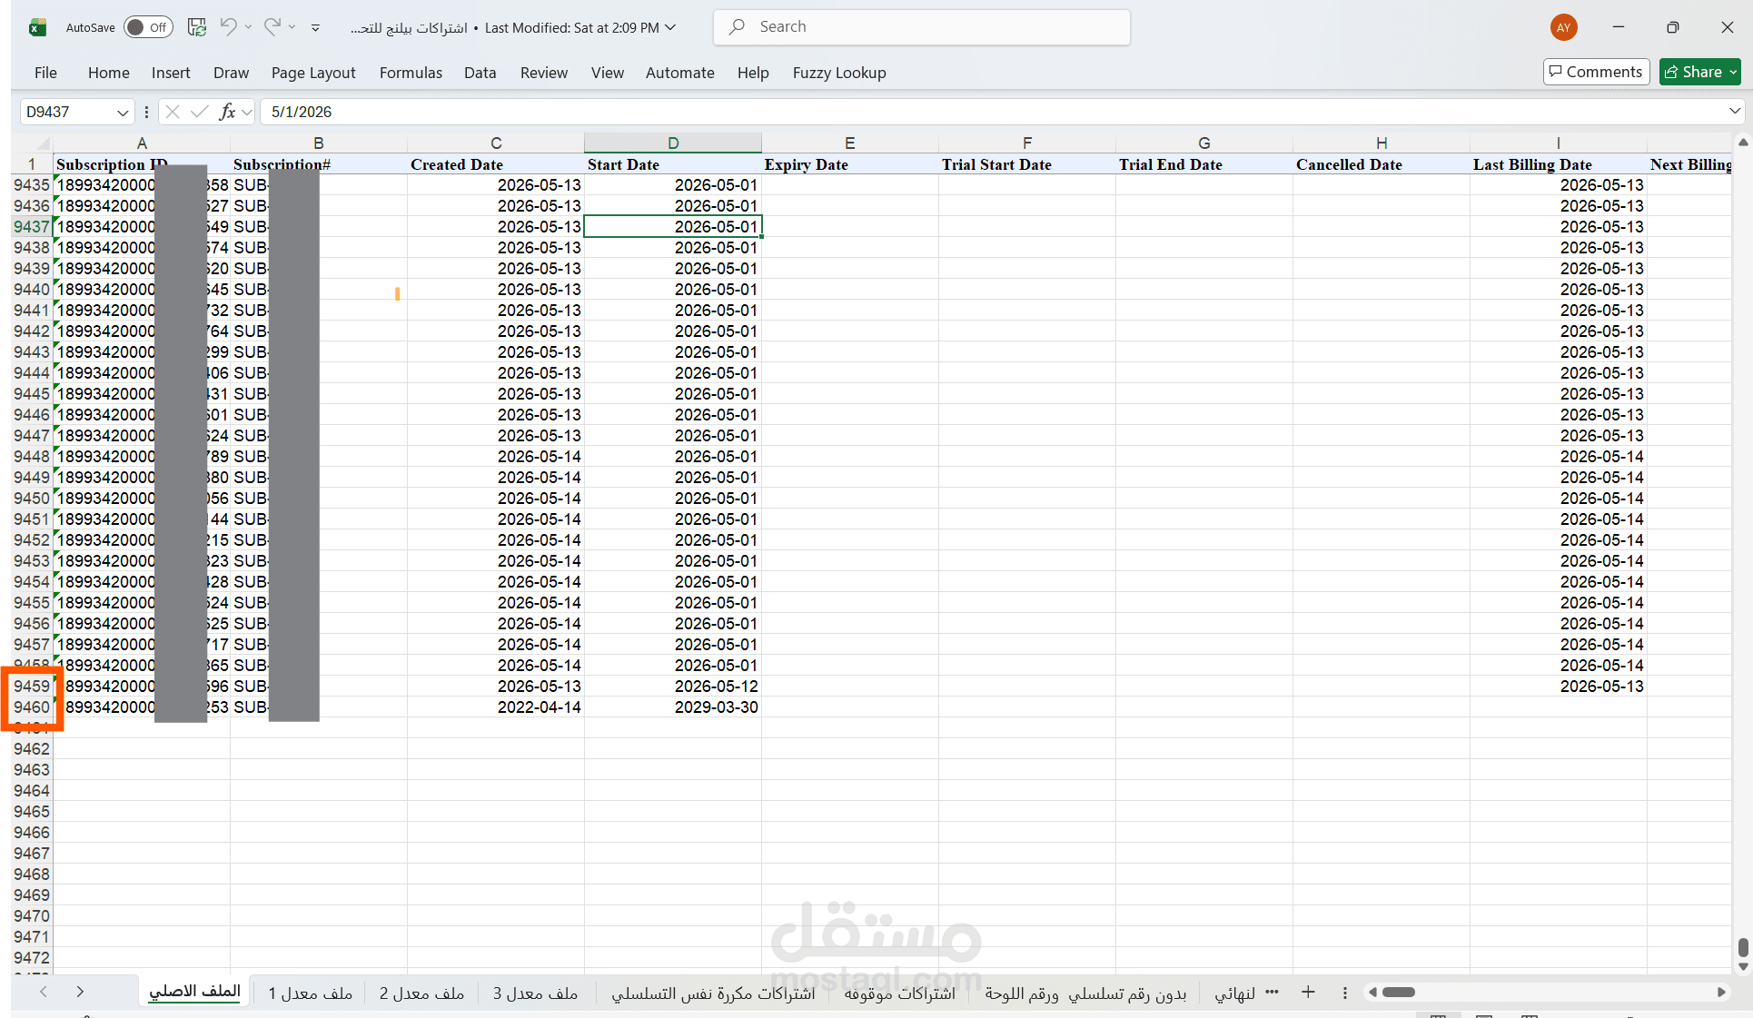The width and height of the screenshot is (1753, 1018).
Task: Switch to the Insert ribbon tab
Action: [171, 73]
